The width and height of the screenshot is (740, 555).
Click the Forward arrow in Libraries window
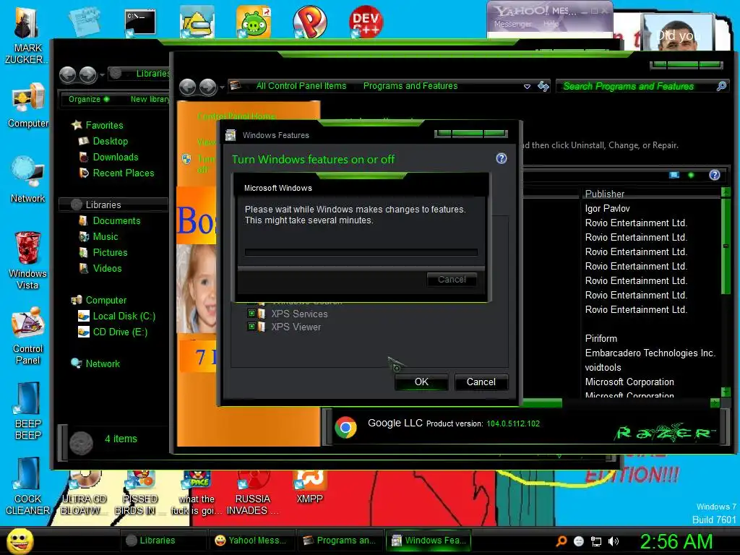pyautogui.click(x=87, y=74)
